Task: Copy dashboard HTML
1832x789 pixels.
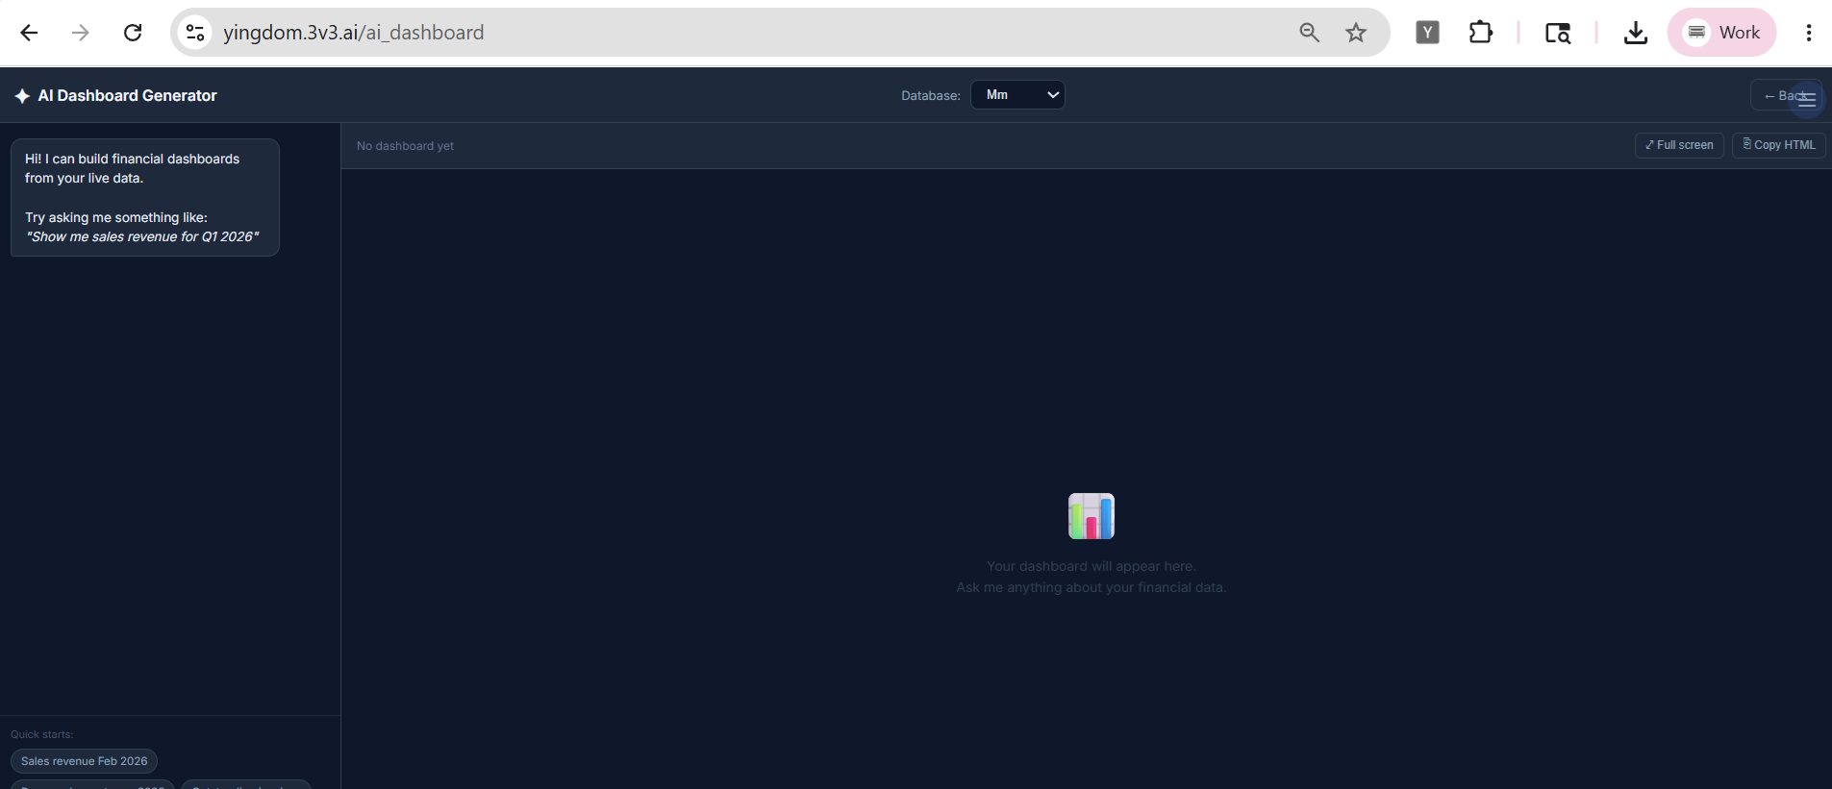Action: [1778, 145]
